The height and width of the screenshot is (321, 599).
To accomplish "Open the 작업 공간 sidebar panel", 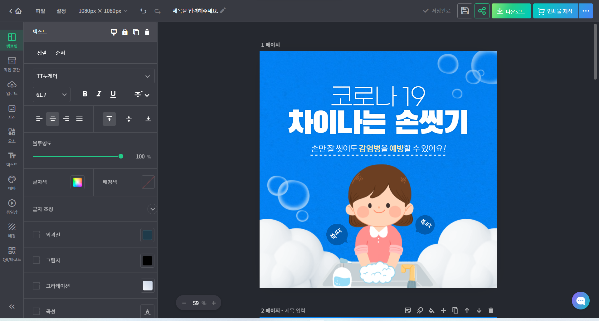I will 12,64.
